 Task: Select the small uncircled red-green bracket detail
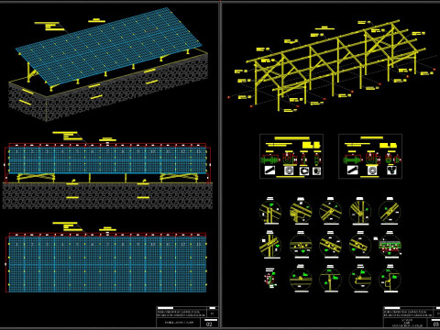click(270, 279)
